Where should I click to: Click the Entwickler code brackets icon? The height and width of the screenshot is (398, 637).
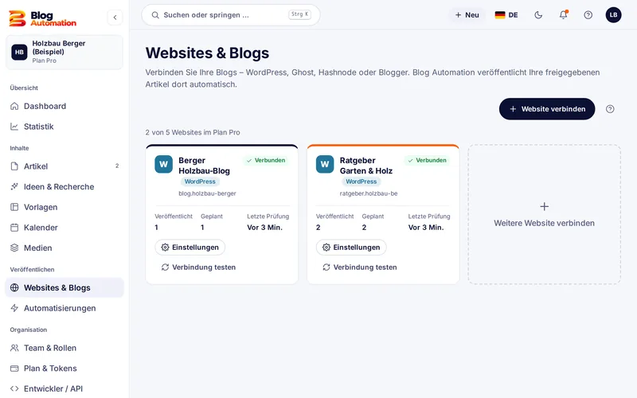pyautogui.click(x=14, y=388)
